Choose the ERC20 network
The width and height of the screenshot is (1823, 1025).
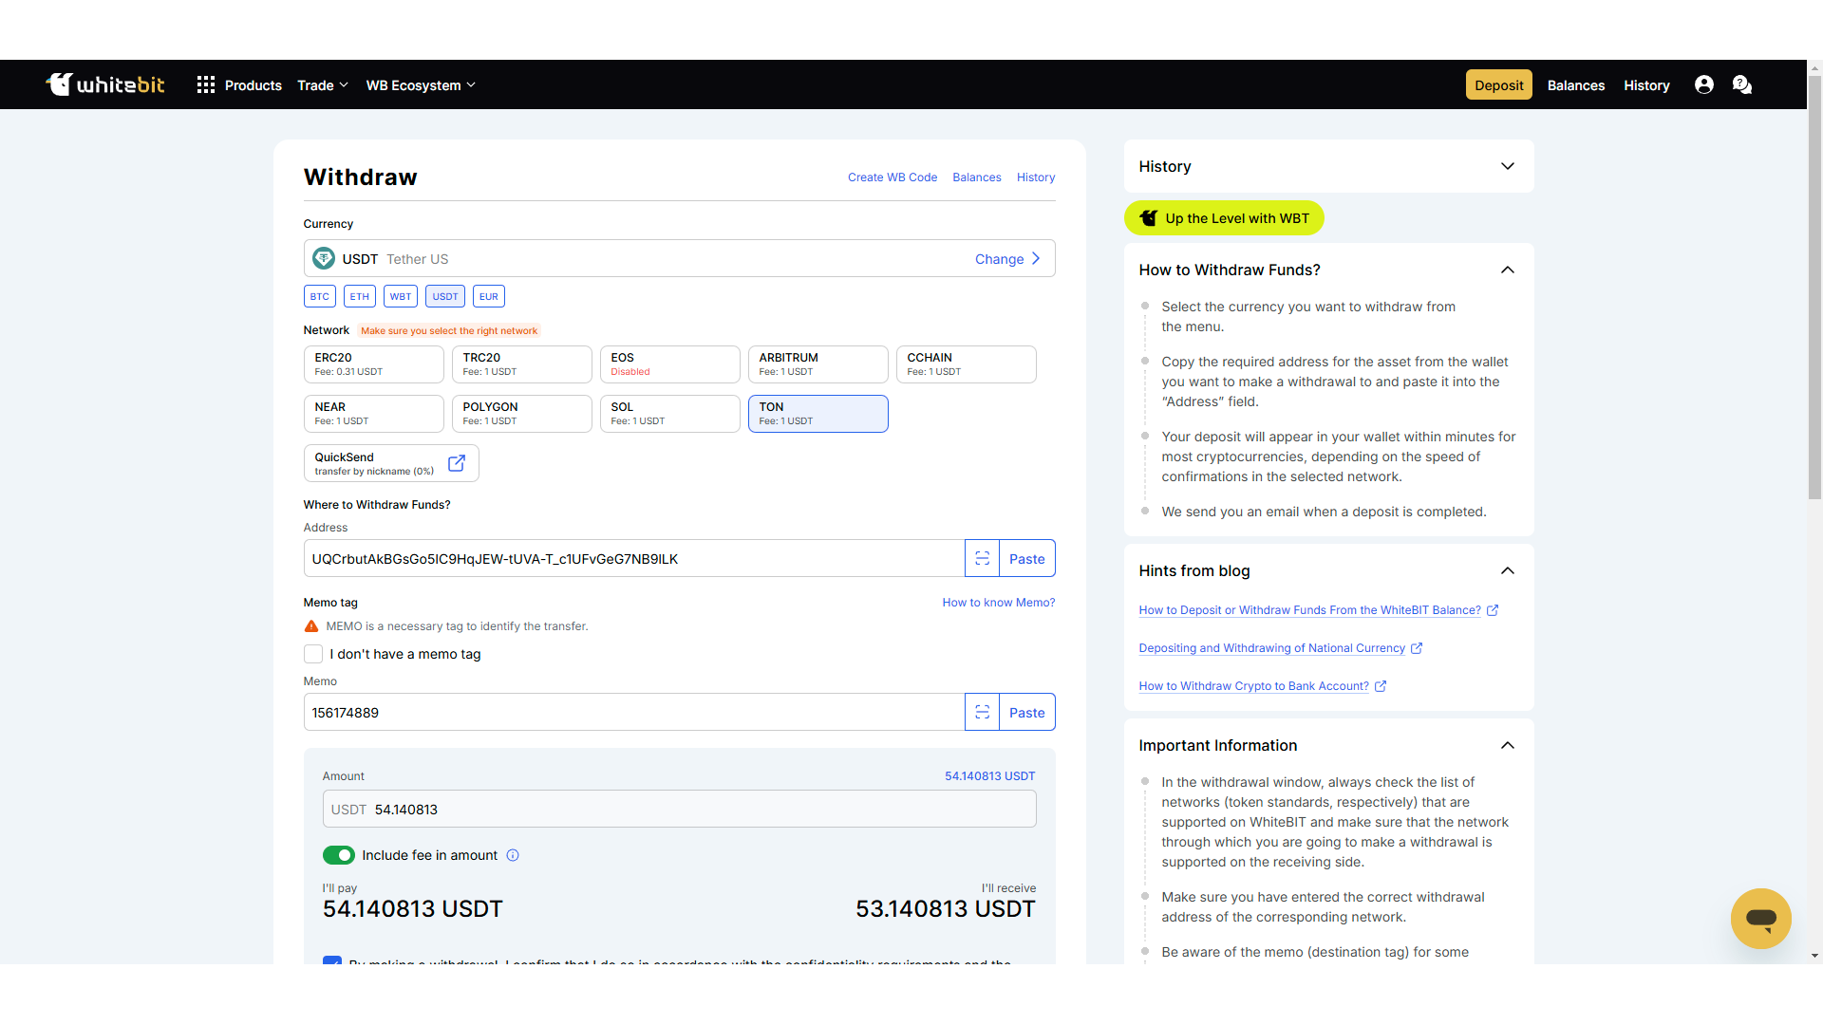374,364
